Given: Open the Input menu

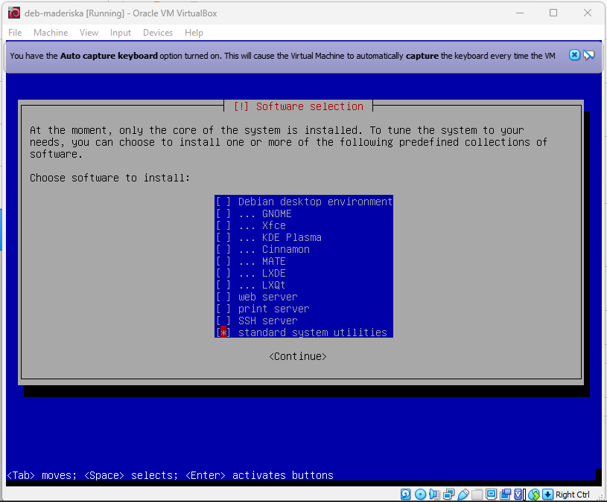Looking at the screenshot, I should tap(121, 33).
